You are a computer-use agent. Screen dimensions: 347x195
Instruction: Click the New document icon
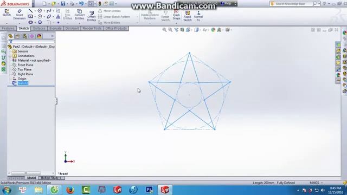tap(44, 4)
